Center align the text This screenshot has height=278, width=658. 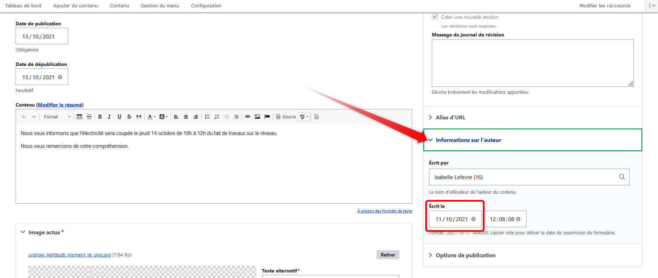pyautogui.click(x=186, y=117)
